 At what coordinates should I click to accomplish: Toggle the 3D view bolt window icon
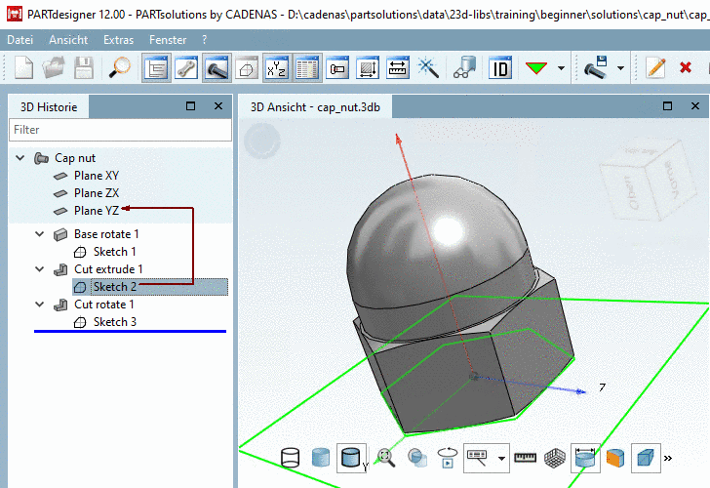click(x=217, y=68)
